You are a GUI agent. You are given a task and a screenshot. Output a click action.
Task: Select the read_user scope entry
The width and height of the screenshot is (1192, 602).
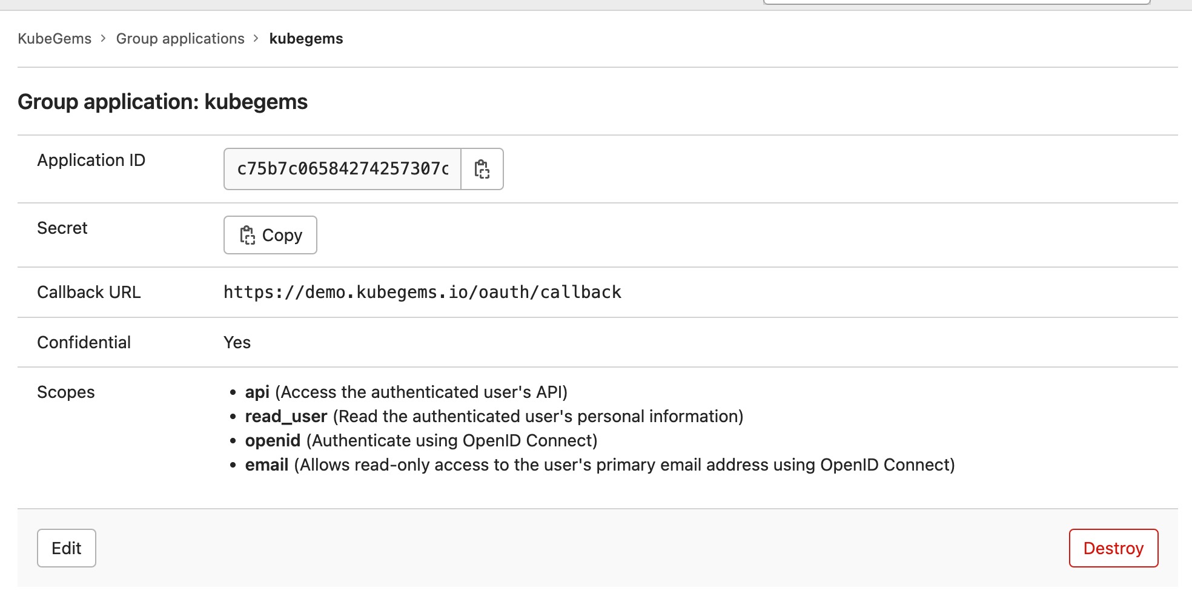494,417
